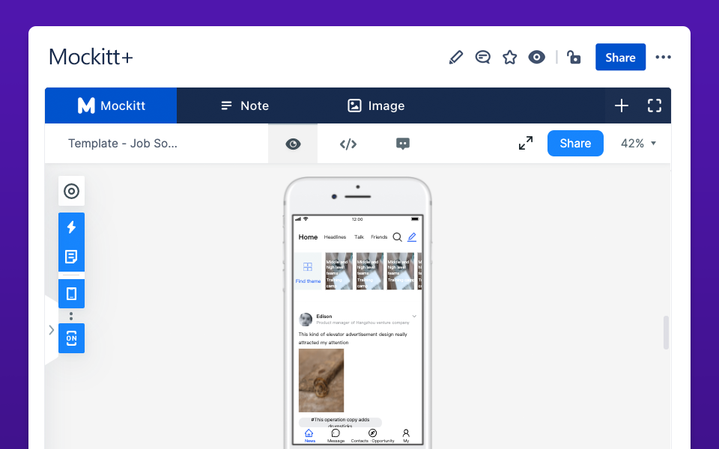Click the expand arrows icon
The height and width of the screenshot is (449, 719).
526,143
